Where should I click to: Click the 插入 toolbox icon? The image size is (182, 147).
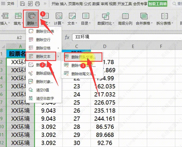[x=5, y=16]
